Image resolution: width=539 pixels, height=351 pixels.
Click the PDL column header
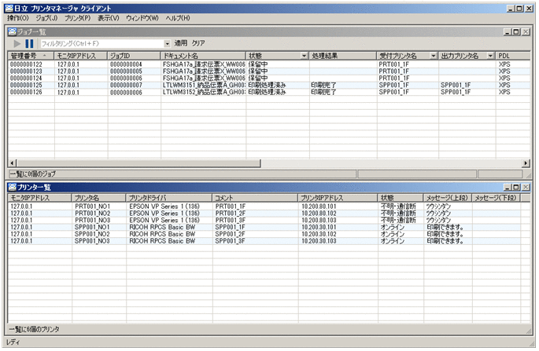(x=512, y=56)
